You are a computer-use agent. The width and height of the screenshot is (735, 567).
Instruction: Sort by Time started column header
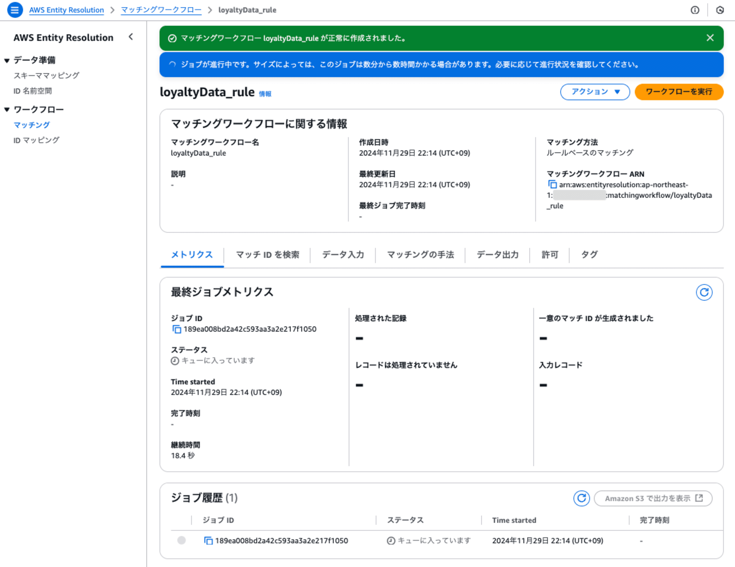pos(514,520)
